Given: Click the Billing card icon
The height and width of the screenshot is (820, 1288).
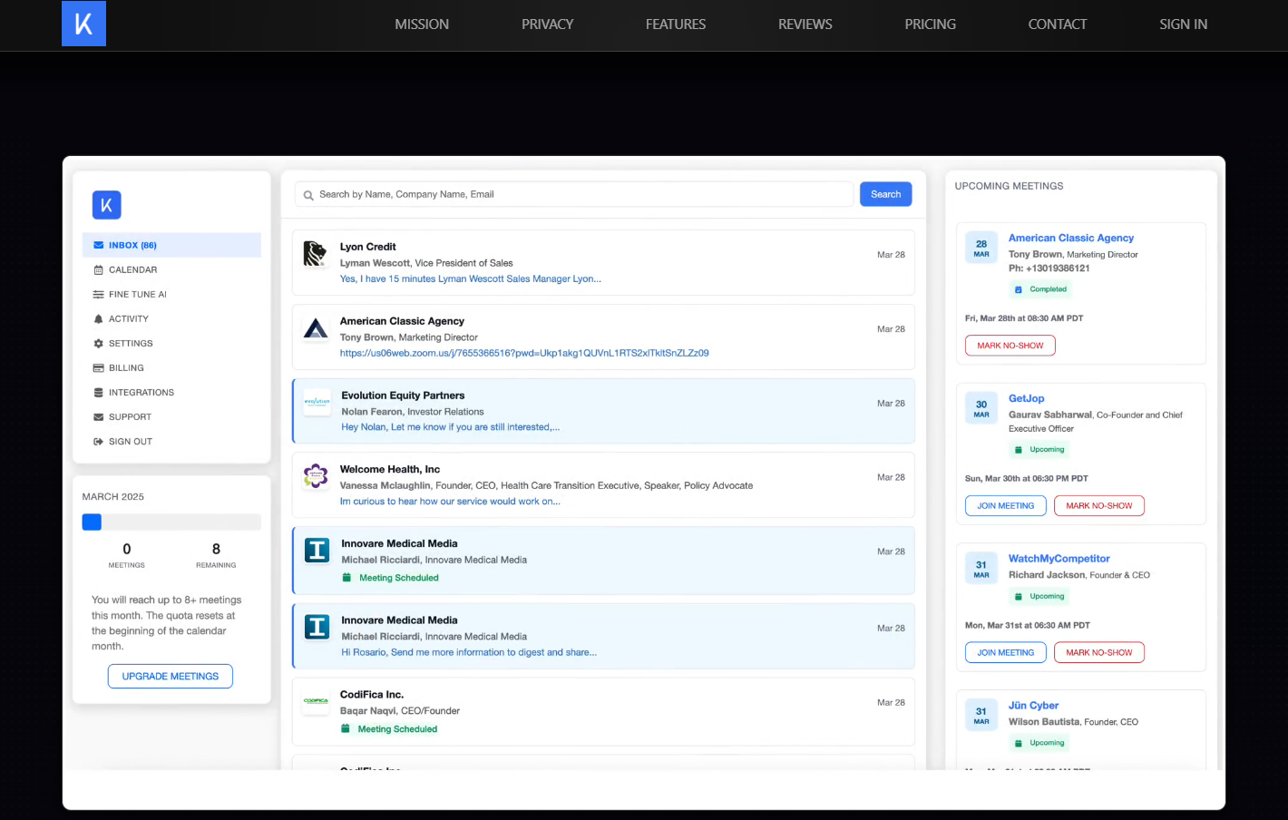Looking at the screenshot, I should point(99,367).
